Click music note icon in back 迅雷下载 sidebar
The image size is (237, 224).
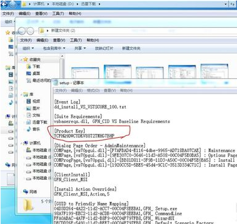(x=11, y=102)
